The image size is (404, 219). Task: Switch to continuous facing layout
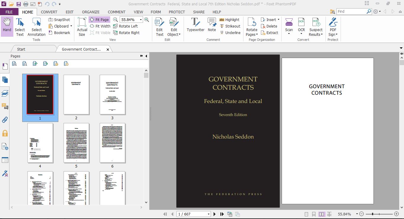329,214
